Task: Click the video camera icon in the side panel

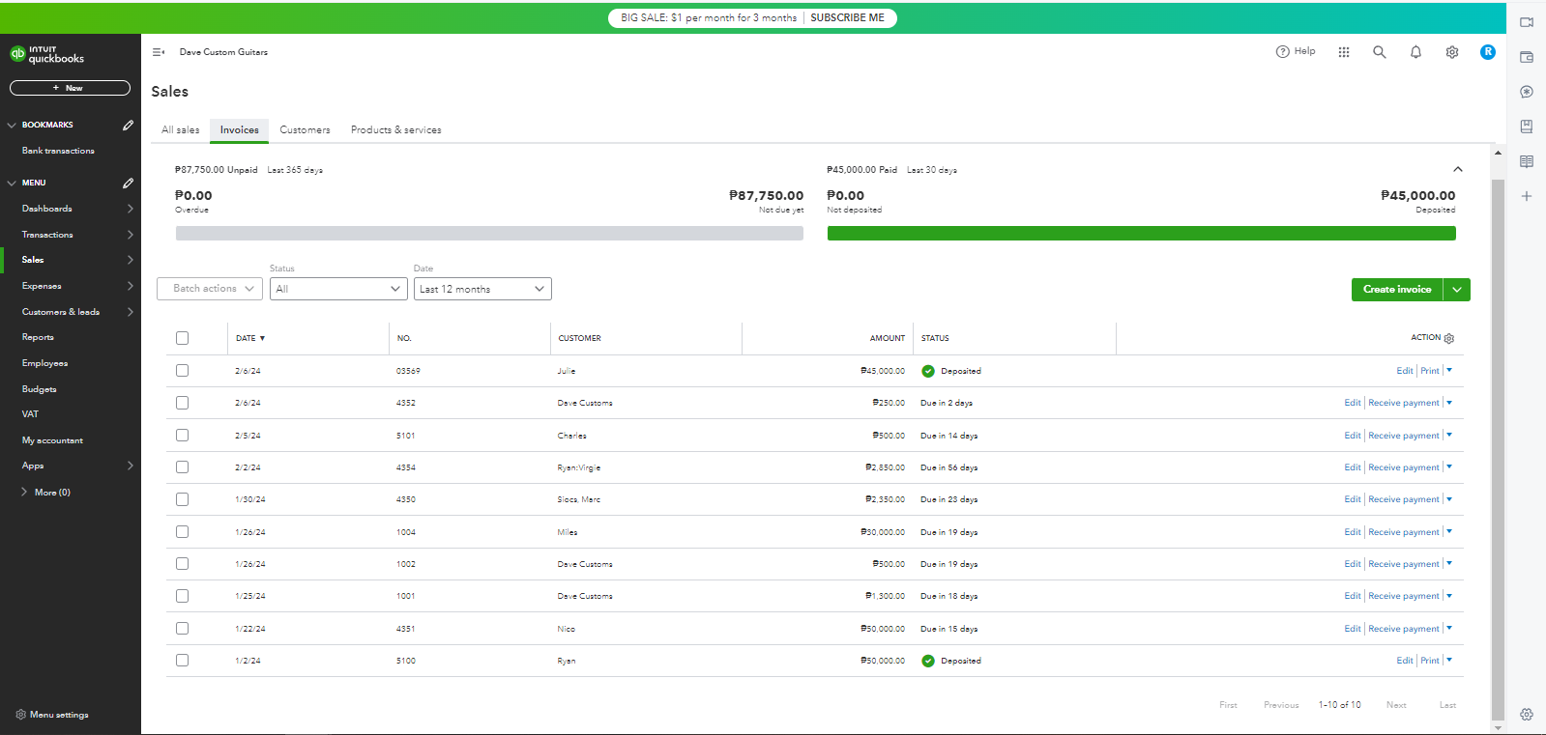Action: tap(1527, 22)
